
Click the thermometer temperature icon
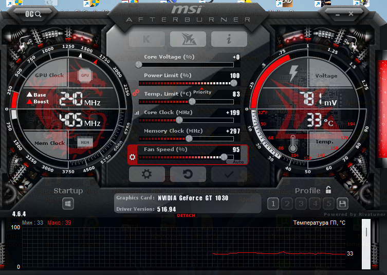pos(293,144)
